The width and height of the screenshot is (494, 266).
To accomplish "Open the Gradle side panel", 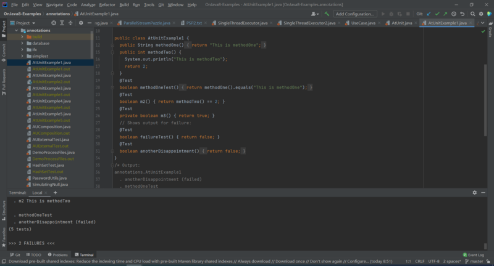I will tap(490, 30).
